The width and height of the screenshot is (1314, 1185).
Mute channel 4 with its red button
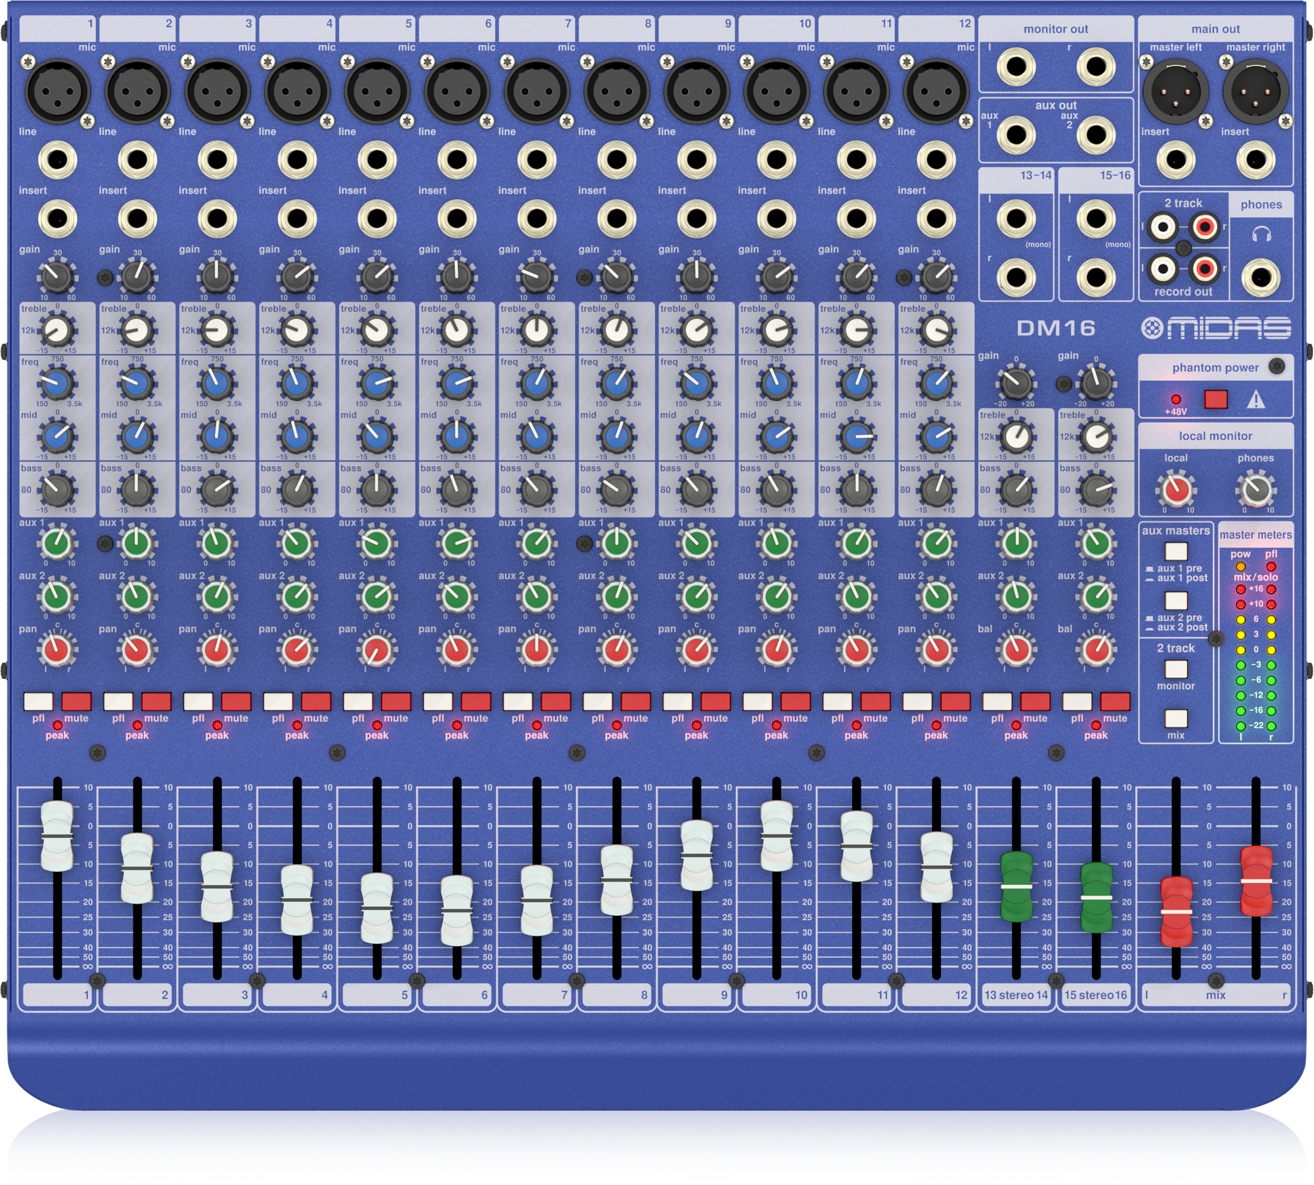[x=316, y=701]
